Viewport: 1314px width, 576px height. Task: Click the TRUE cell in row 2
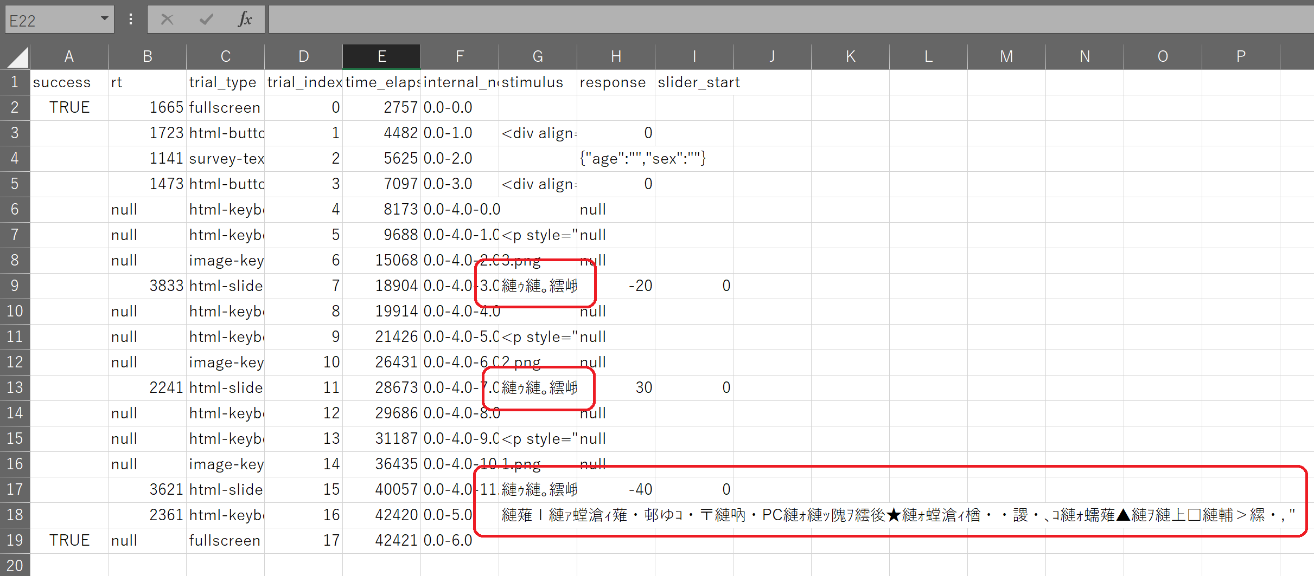69,107
